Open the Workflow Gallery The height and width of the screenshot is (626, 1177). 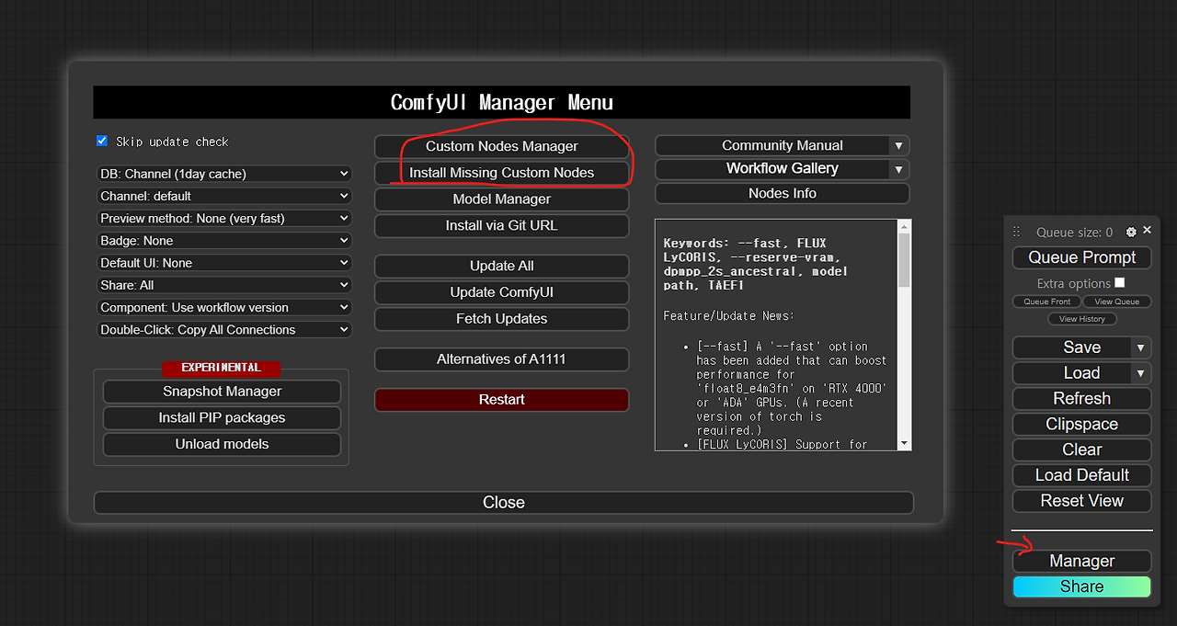click(772, 169)
